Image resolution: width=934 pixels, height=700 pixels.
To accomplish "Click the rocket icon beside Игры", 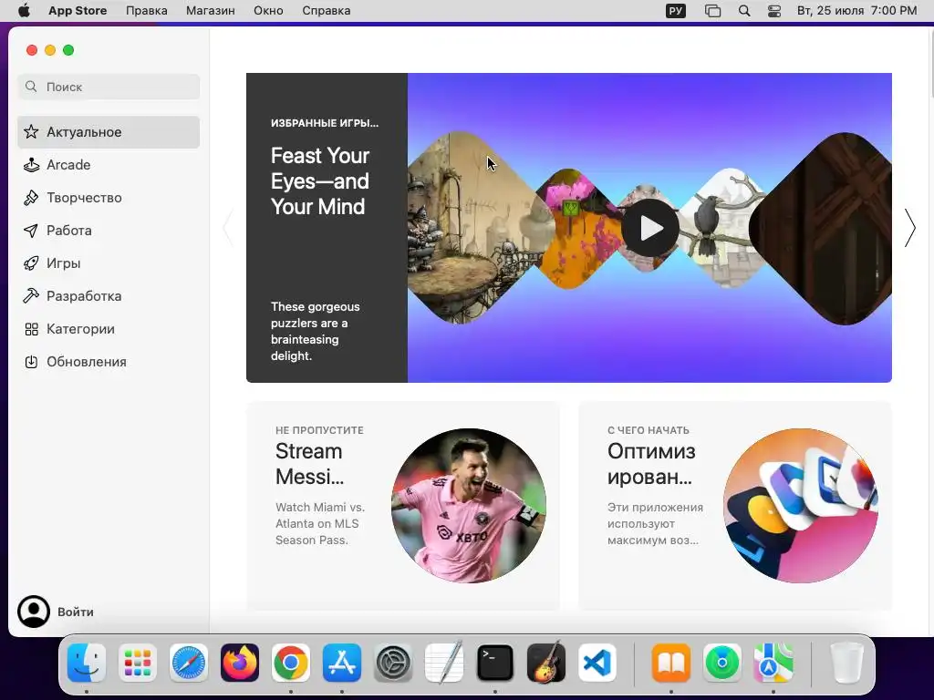I will point(31,263).
